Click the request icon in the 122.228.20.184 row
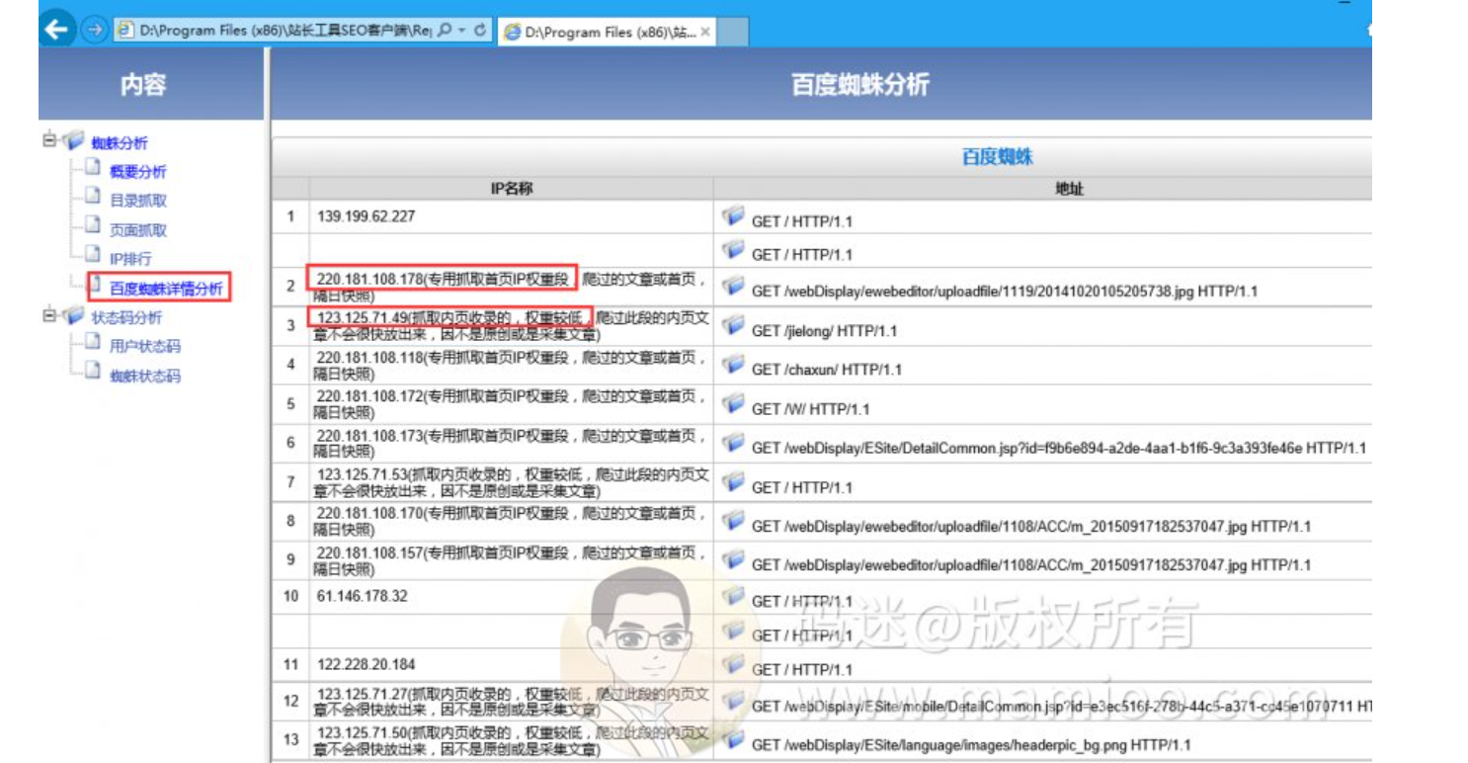This screenshot has height=763, width=1468. [733, 664]
